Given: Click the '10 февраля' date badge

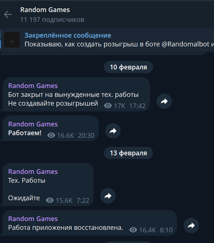Looking at the screenshot, I should pyautogui.click(x=128, y=67).
